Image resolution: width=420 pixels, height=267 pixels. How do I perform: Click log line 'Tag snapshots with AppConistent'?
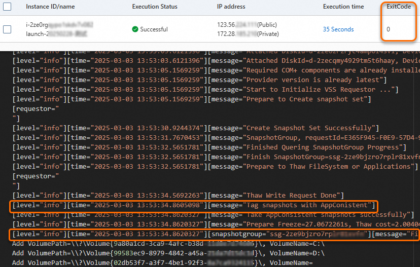coord(194,205)
